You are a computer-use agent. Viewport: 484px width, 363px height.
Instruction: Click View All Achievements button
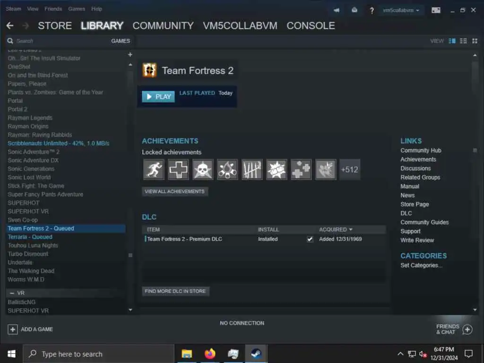pyautogui.click(x=175, y=191)
